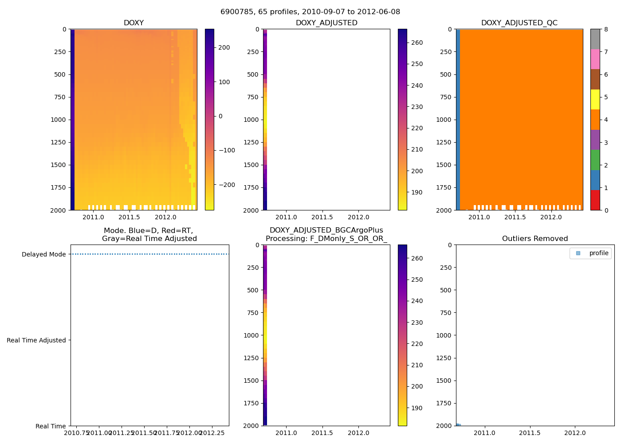Pick the yellow swatch in the QC colorbar

pyautogui.click(x=595, y=99)
